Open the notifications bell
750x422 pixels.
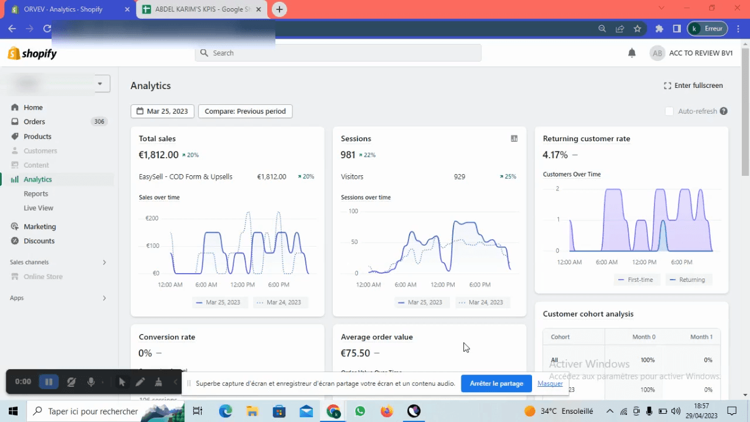pyautogui.click(x=632, y=53)
